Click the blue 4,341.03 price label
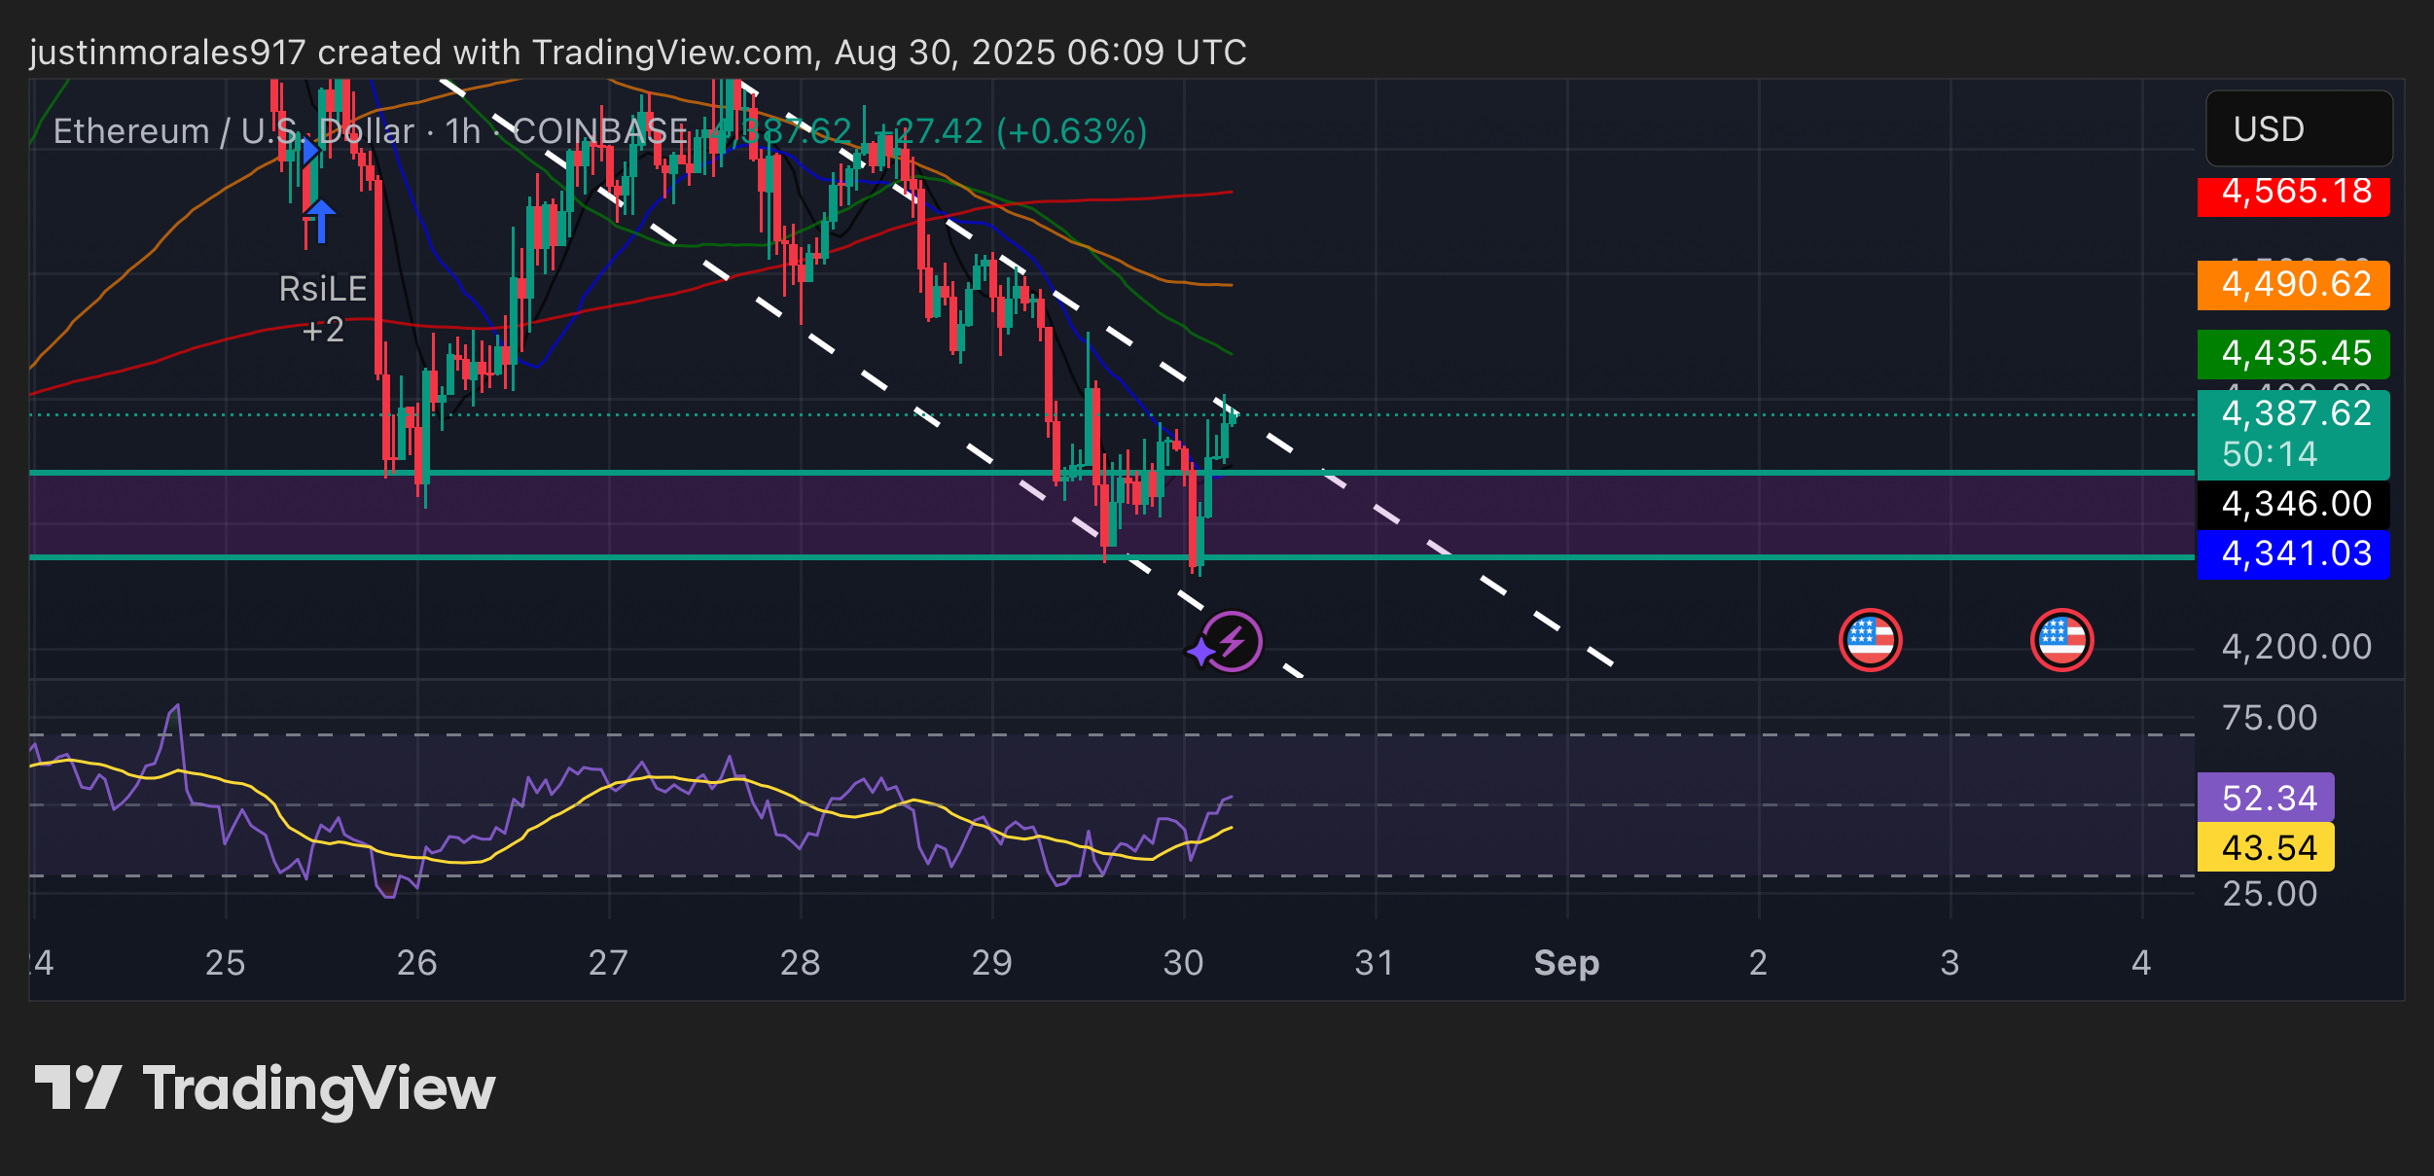The width and height of the screenshot is (2434, 1176). [x=2293, y=554]
